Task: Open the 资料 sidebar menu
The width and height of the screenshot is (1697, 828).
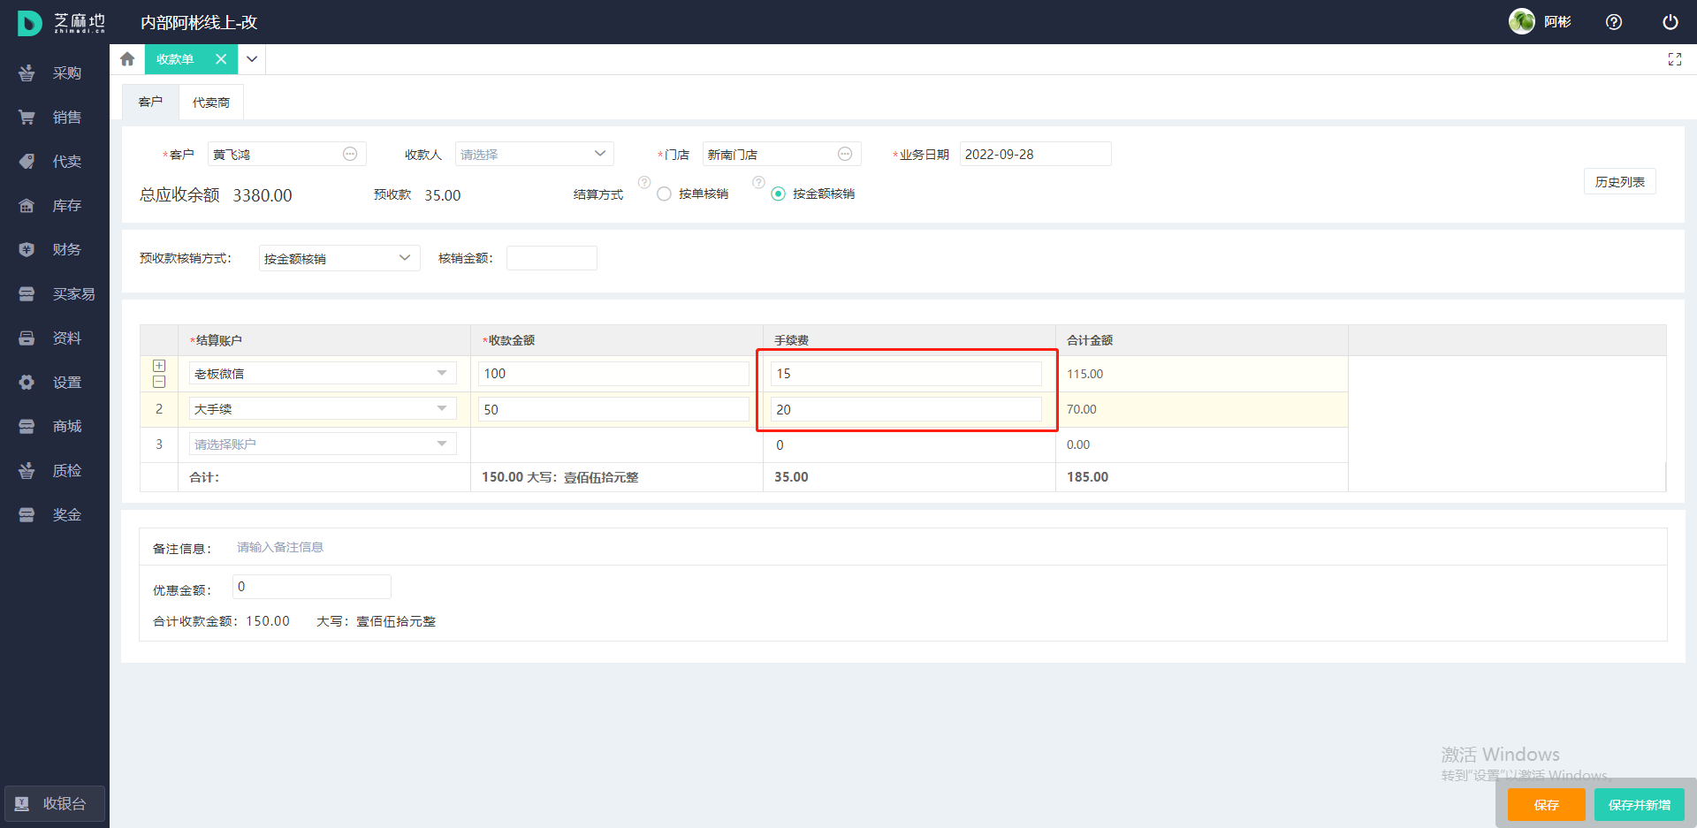Action: coord(55,338)
